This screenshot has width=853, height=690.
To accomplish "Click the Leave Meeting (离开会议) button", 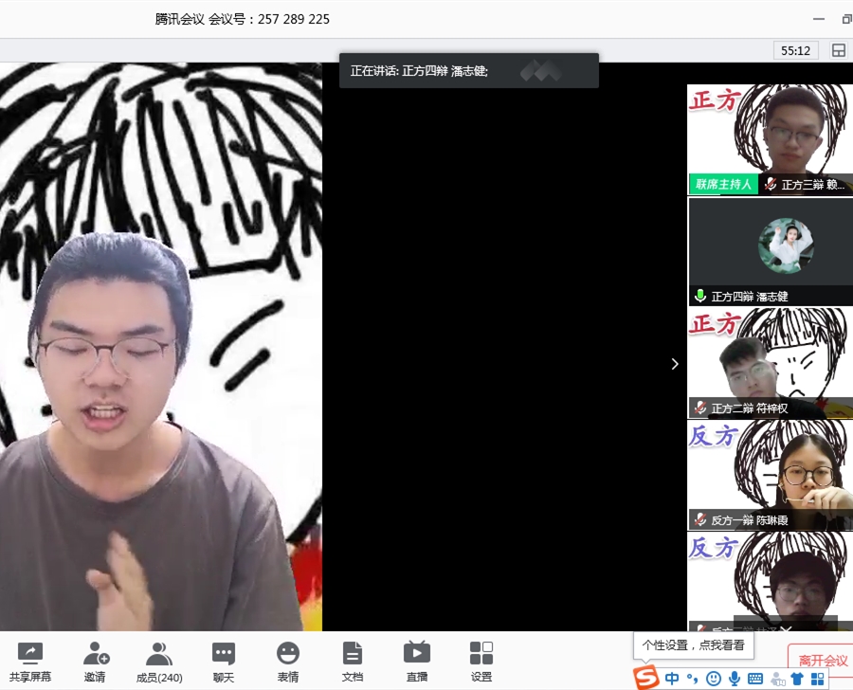I will [x=822, y=660].
